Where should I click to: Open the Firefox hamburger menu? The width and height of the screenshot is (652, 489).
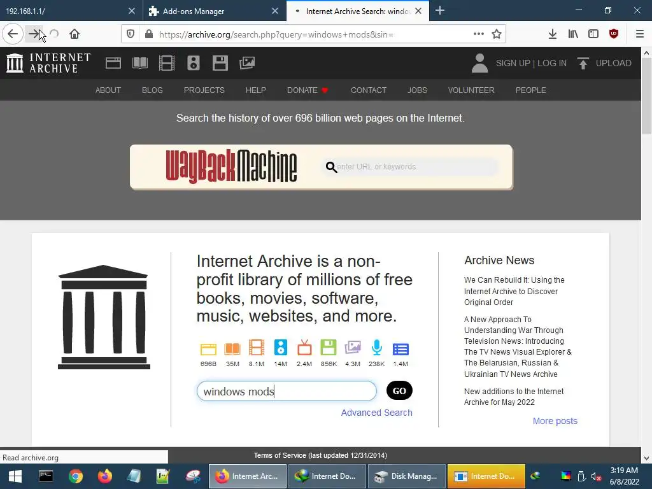pos(640,34)
